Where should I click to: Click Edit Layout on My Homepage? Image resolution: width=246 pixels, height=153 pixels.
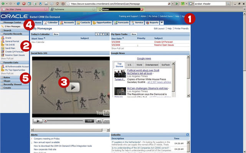(159, 29)
